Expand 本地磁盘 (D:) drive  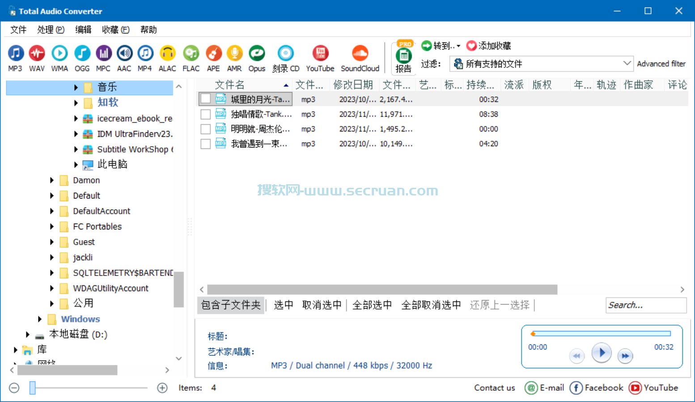pos(28,334)
